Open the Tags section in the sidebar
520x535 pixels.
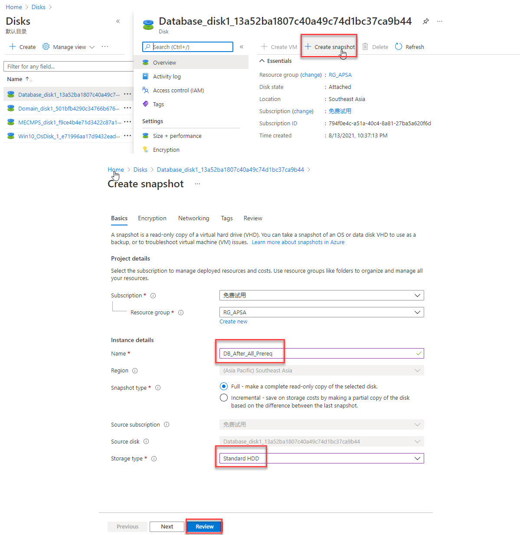pos(158,104)
